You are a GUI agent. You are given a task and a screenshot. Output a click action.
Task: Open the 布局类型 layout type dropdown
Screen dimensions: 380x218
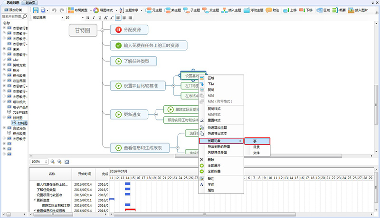tap(78, 9)
